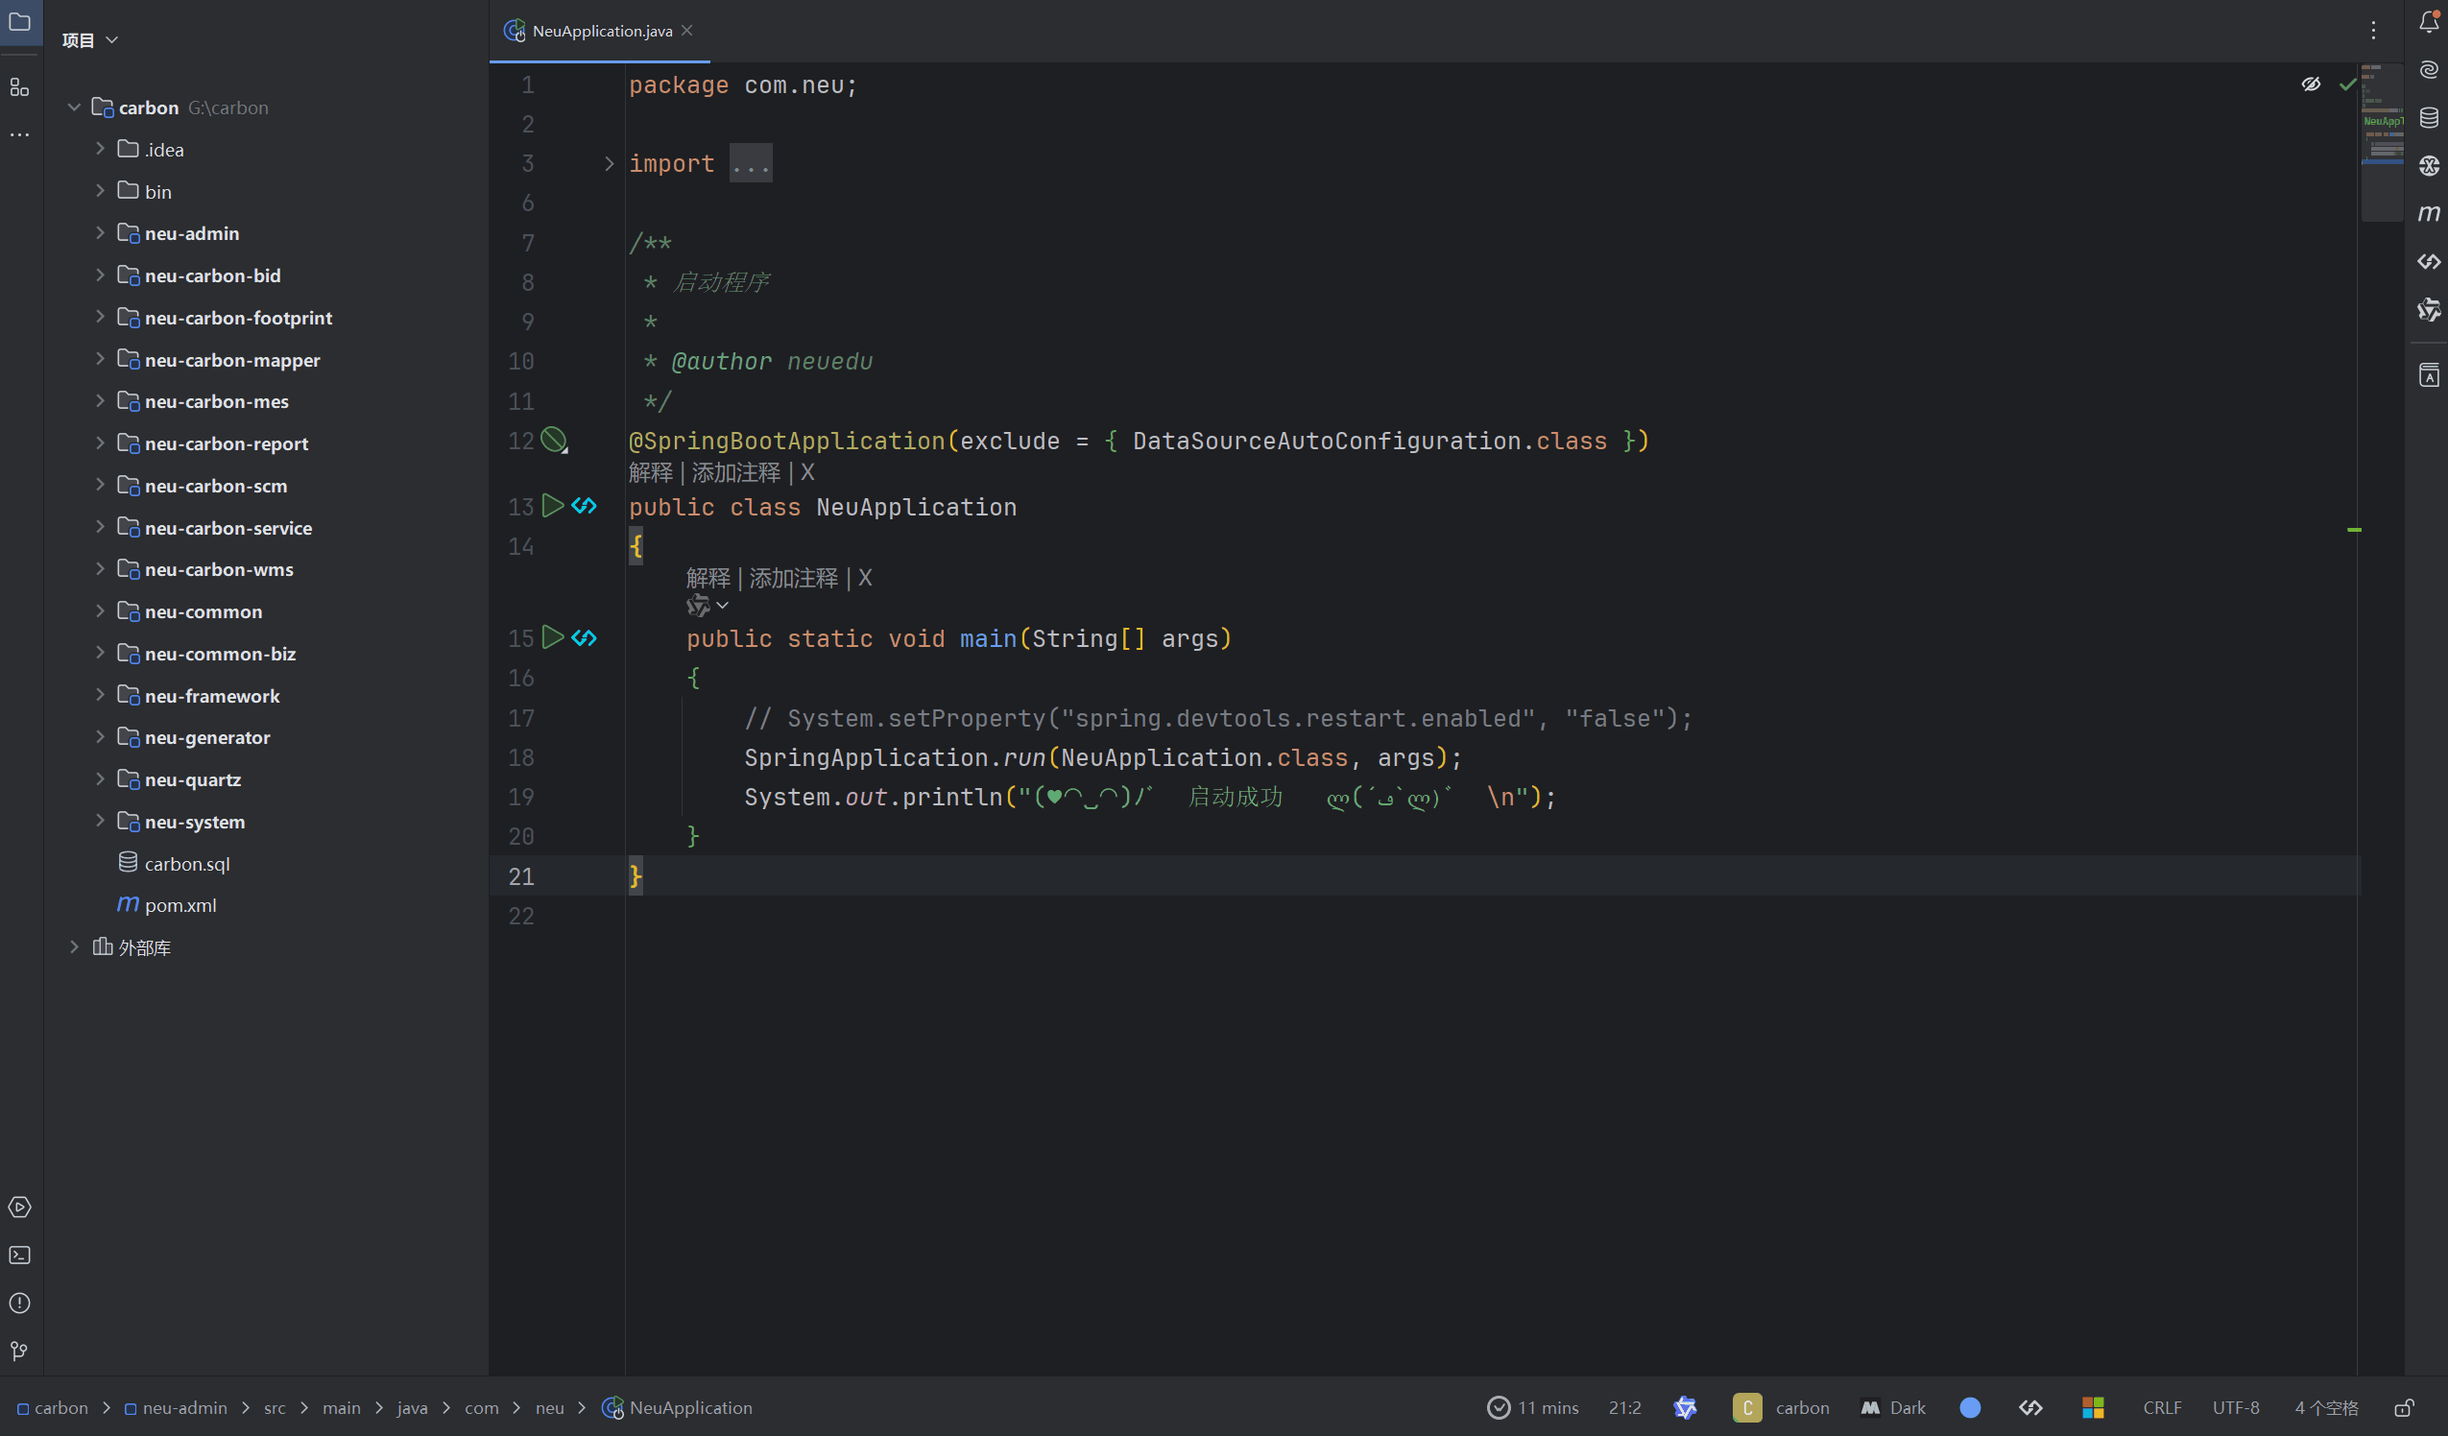The height and width of the screenshot is (1436, 2448).
Task: Open the Maven tool window icon
Action: [x=2429, y=213]
